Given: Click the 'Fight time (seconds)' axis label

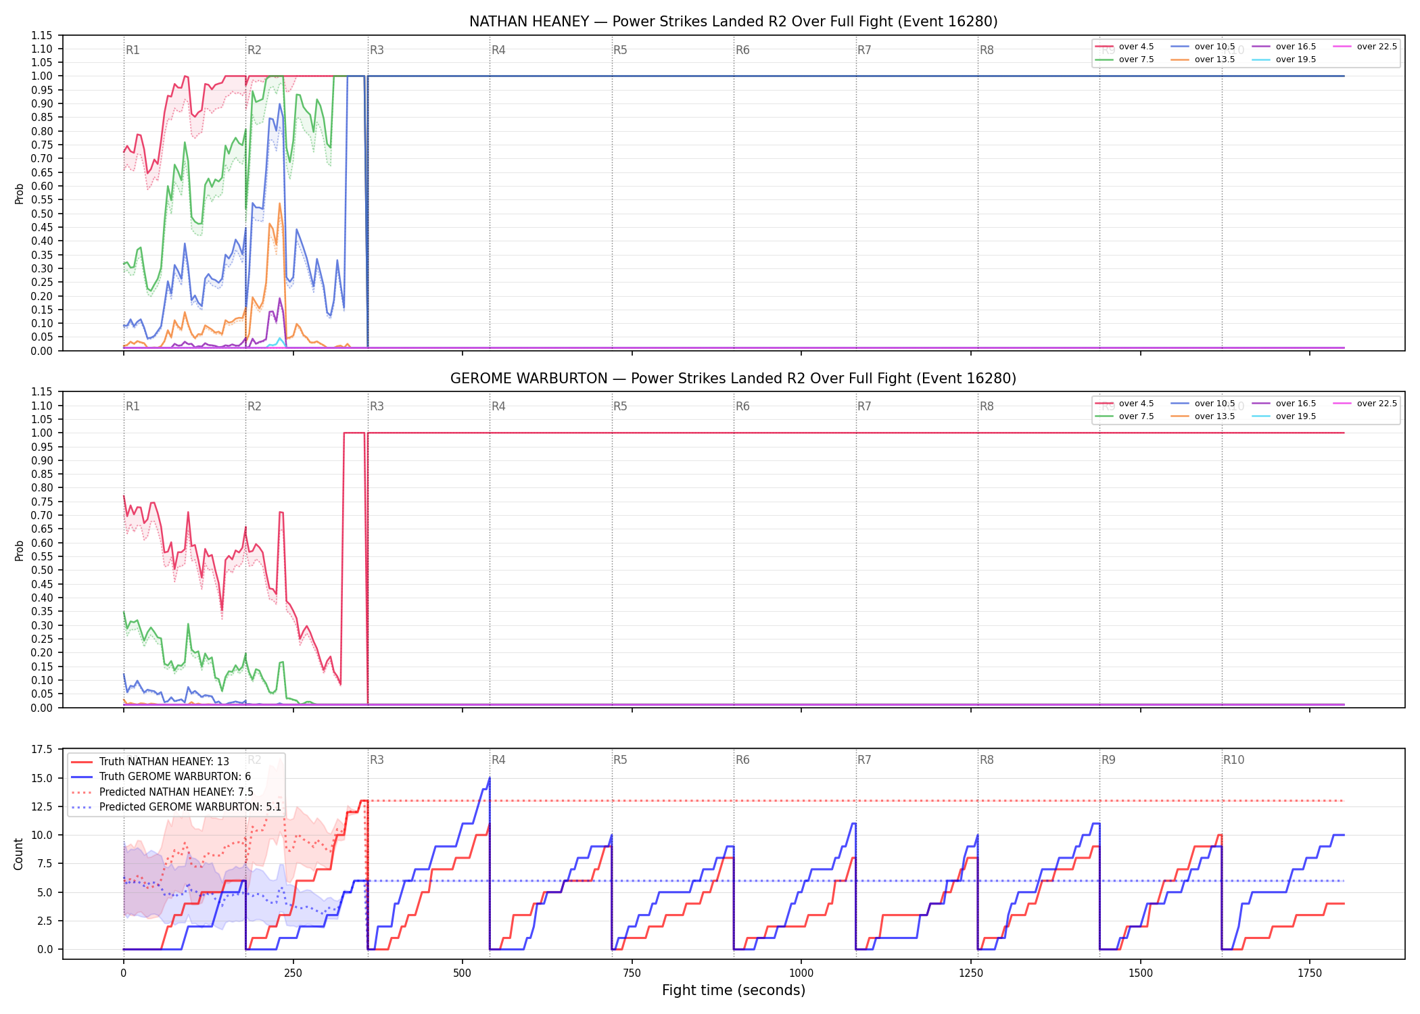Looking at the screenshot, I should pyautogui.click(x=734, y=990).
